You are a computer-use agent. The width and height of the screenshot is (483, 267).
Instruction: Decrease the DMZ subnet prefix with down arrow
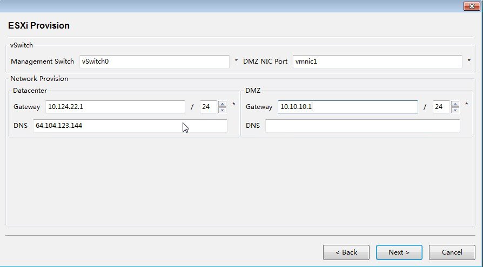click(455, 110)
